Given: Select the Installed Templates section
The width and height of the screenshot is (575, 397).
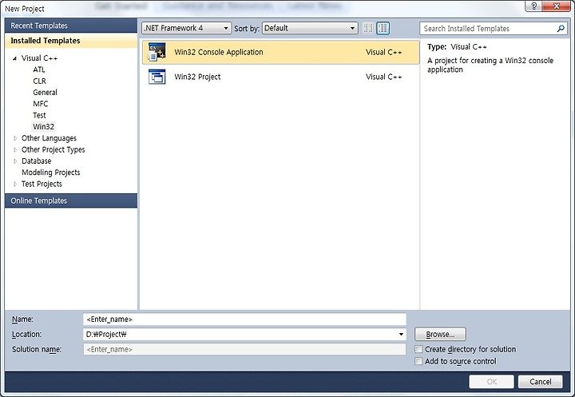Looking at the screenshot, I should point(71,41).
